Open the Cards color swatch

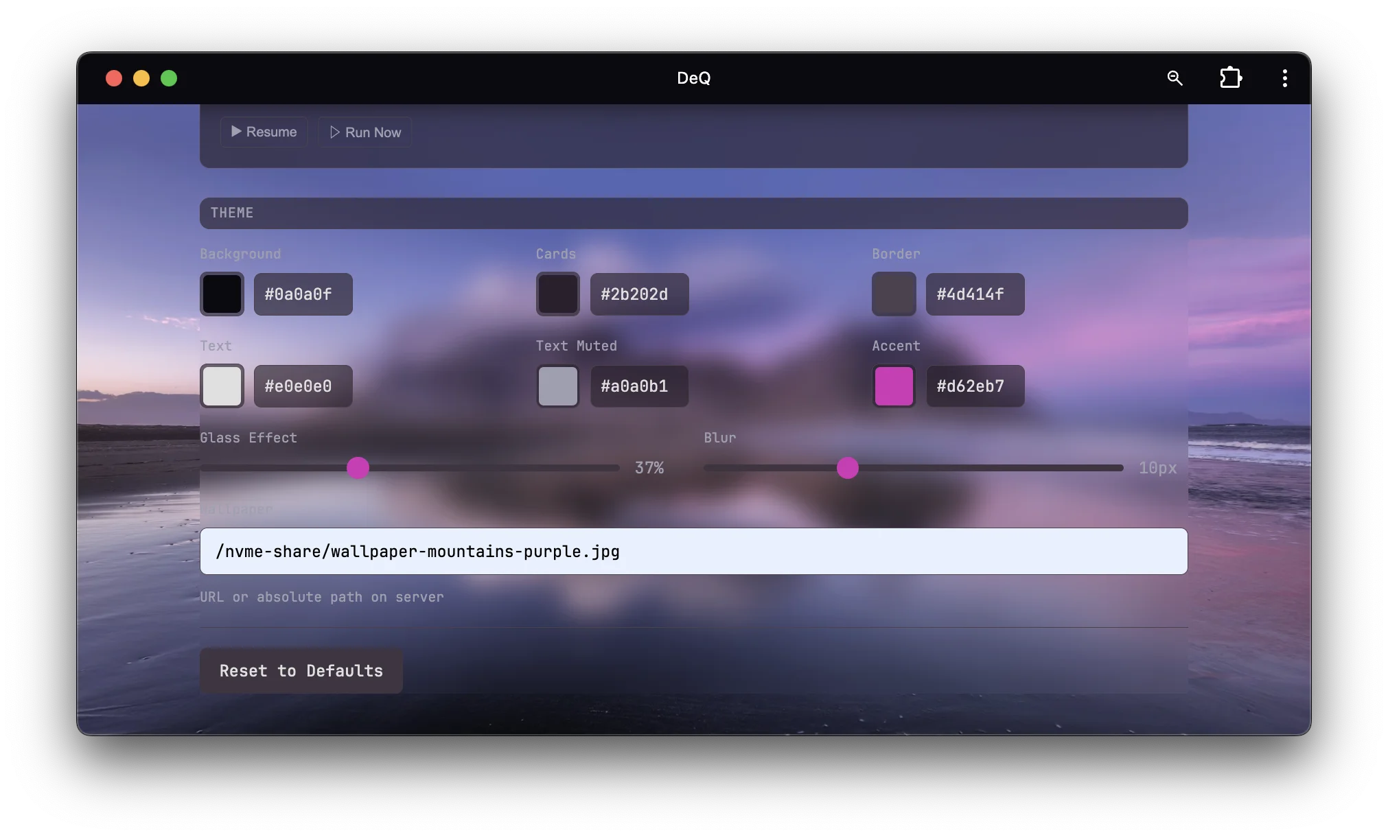pyautogui.click(x=557, y=294)
